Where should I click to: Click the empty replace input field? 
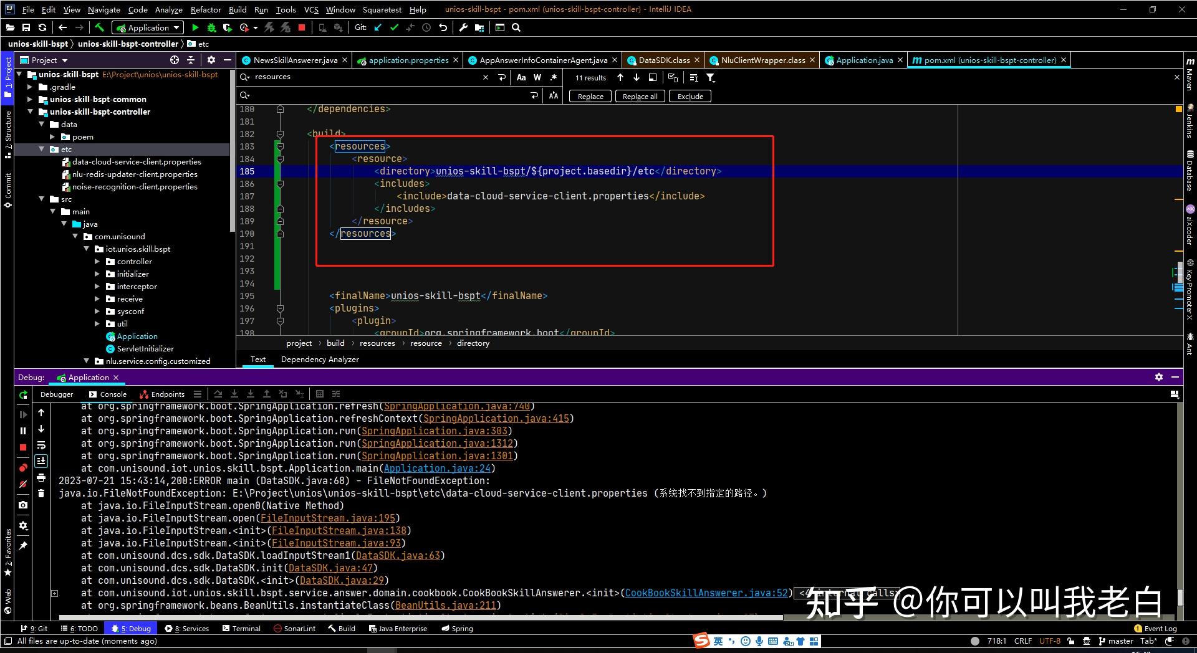click(x=390, y=95)
